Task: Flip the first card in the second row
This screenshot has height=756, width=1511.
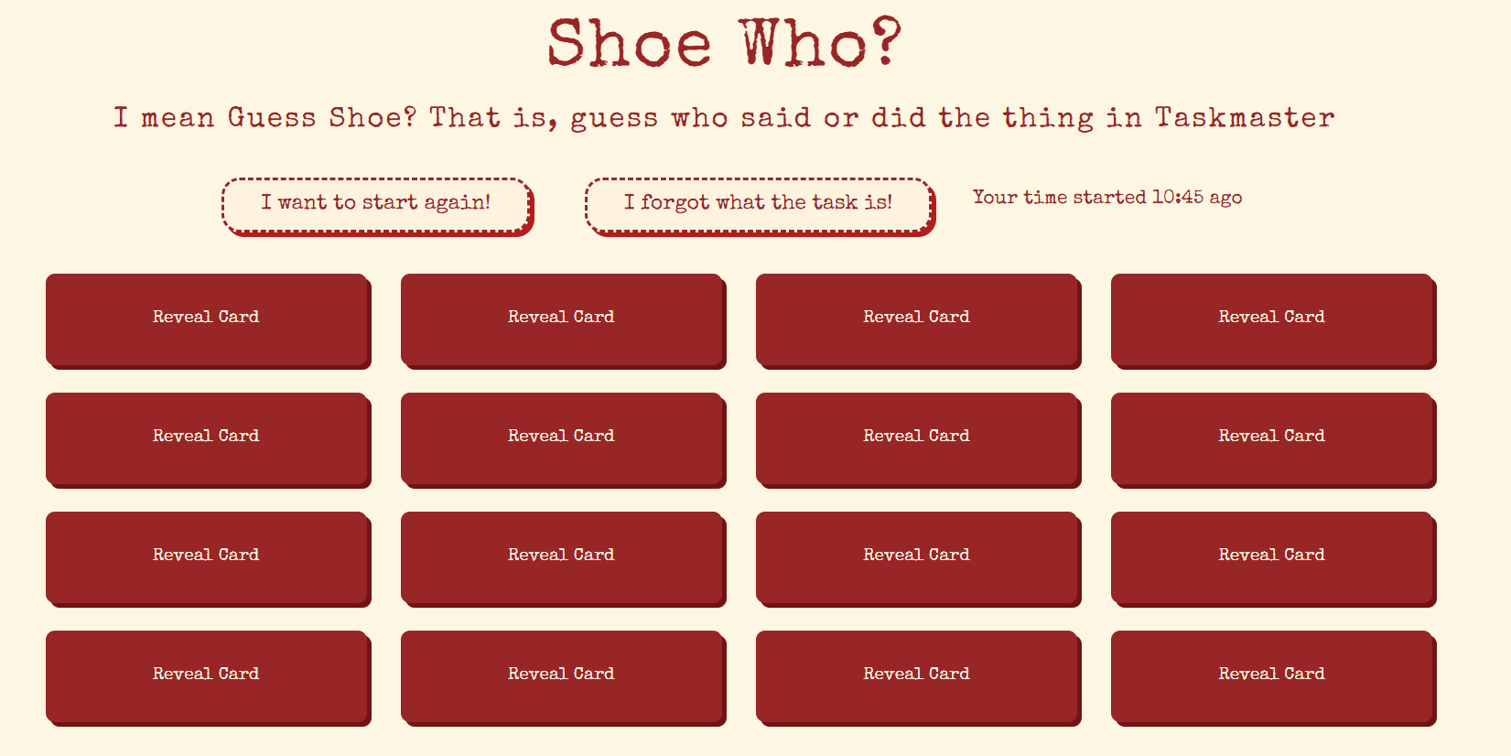Action: tap(207, 437)
